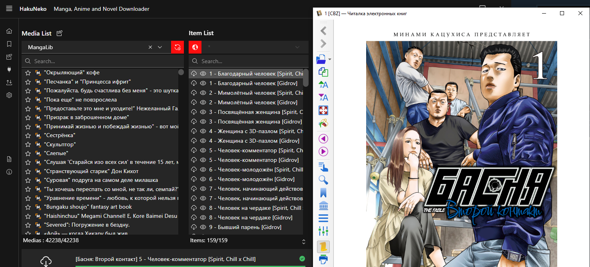Go forward in the e-book reader
The height and width of the screenshot is (267, 590).
pyautogui.click(x=323, y=44)
